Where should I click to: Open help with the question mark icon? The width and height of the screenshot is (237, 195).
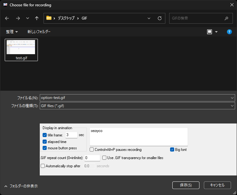tap(229, 32)
